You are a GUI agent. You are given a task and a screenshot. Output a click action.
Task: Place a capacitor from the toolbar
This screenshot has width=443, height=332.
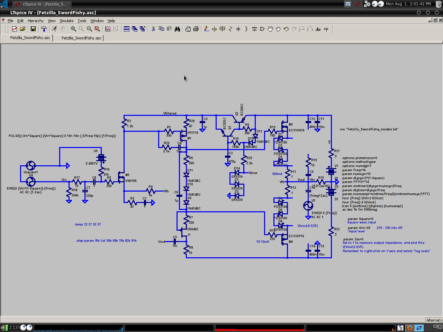(x=238, y=29)
